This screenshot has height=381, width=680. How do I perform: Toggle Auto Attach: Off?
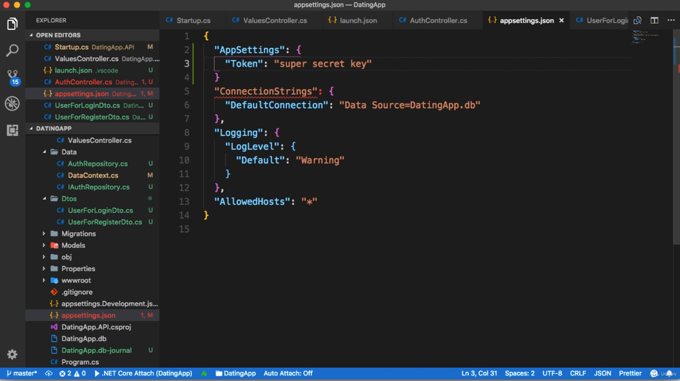click(288, 374)
